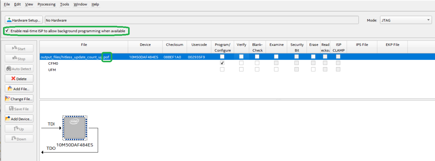Open the Add File dialog
The width and height of the screenshot is (435, 161).
click(x=19, y=89)
